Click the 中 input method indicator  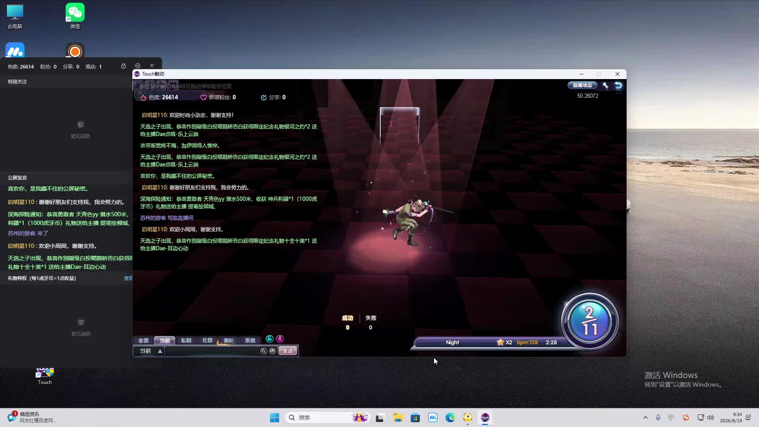(x=671, y=418)
